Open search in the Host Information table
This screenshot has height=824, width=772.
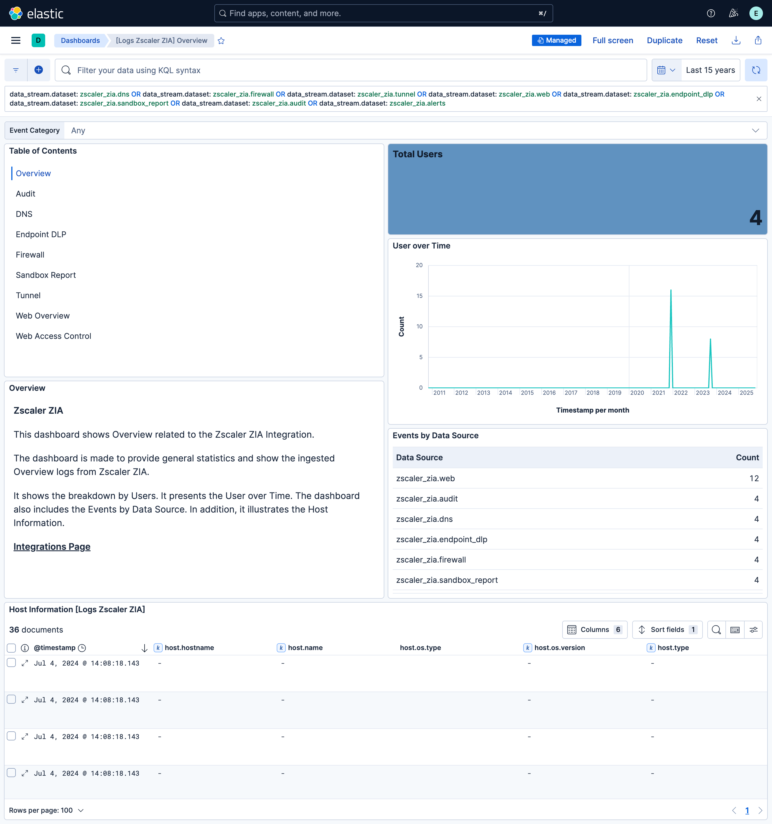[716, 630]
